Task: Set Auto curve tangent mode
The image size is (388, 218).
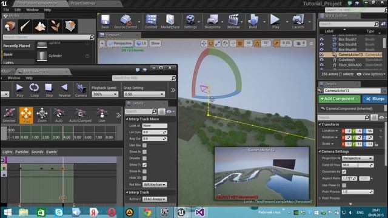Action: point(59,115)
